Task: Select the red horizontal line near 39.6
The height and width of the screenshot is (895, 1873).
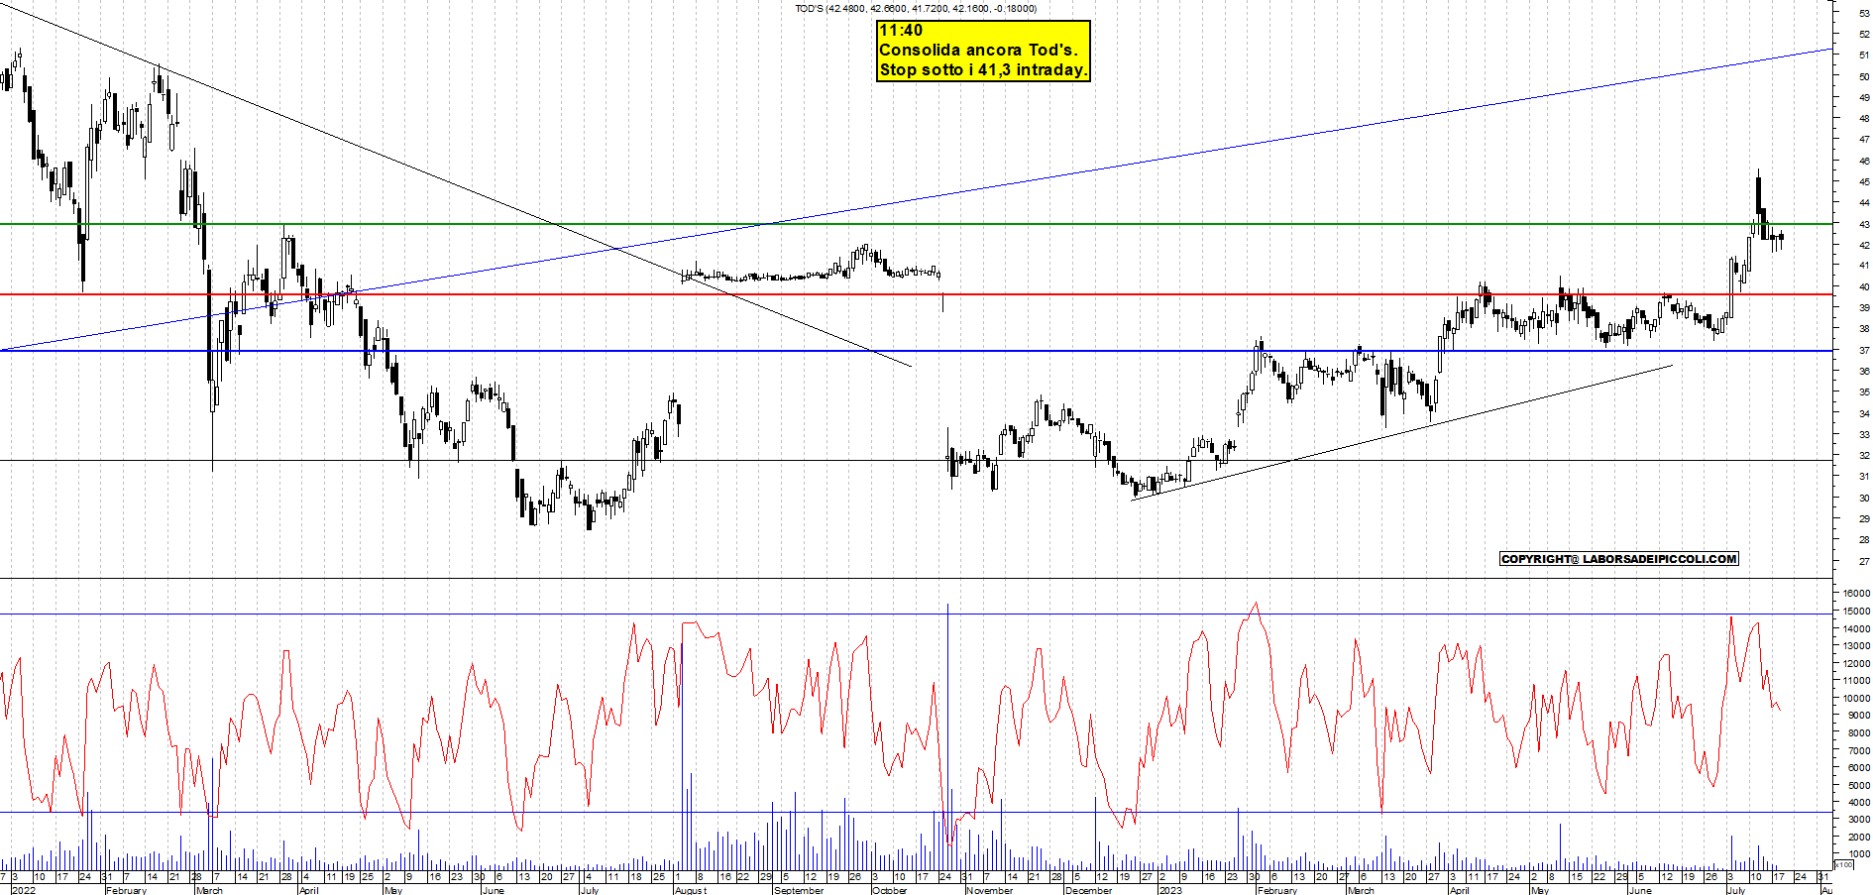Action: (x=916, y=294)
